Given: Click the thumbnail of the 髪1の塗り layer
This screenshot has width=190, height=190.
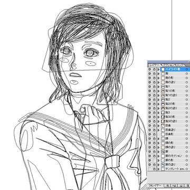Looking at the screenshot, I should (163, 95).
